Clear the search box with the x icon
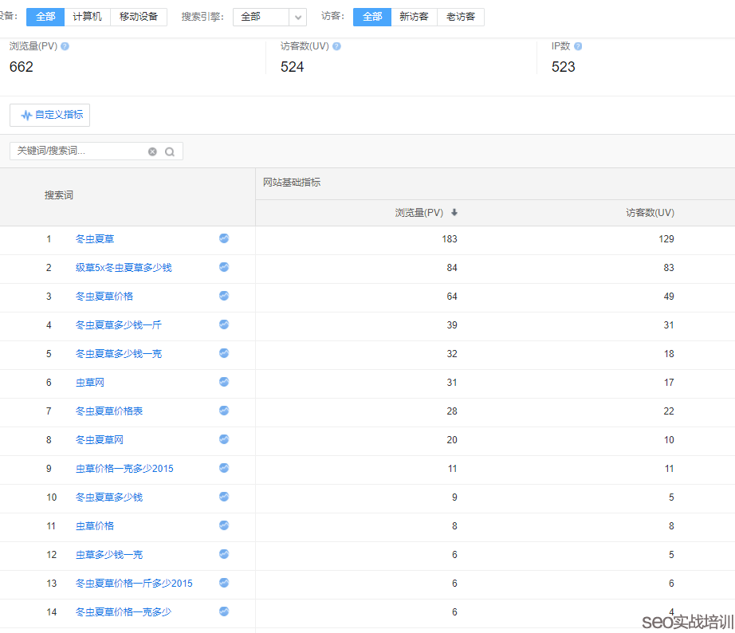The height and width of the screenshot is (633, 735). point(151,151)
